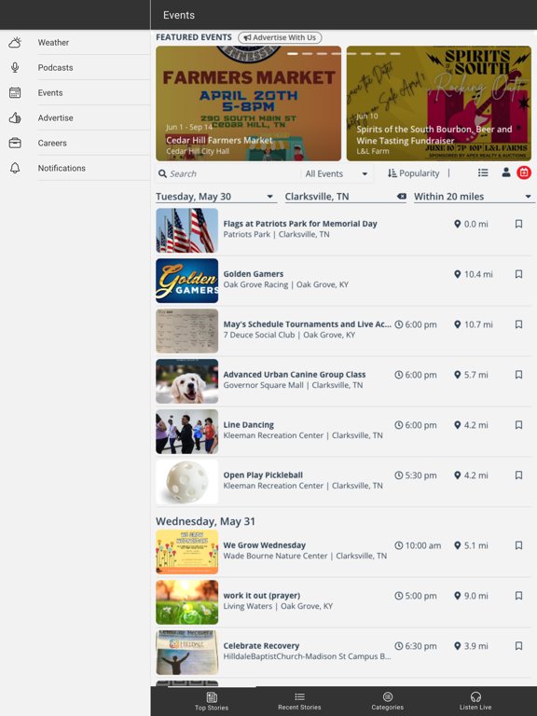Click the Events calendar sidebar icon

pyautogui.click(x=15, y=92)
